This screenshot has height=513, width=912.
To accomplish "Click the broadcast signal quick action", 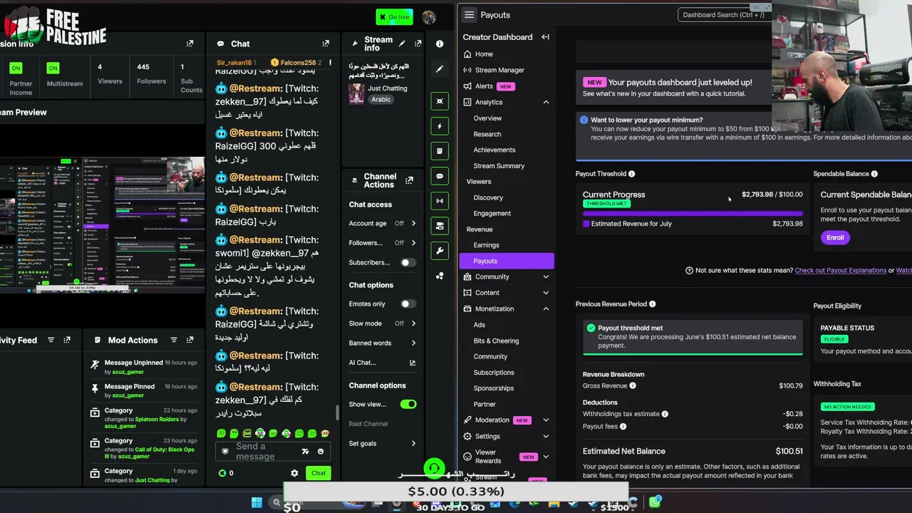I will [x=440, y=201].
